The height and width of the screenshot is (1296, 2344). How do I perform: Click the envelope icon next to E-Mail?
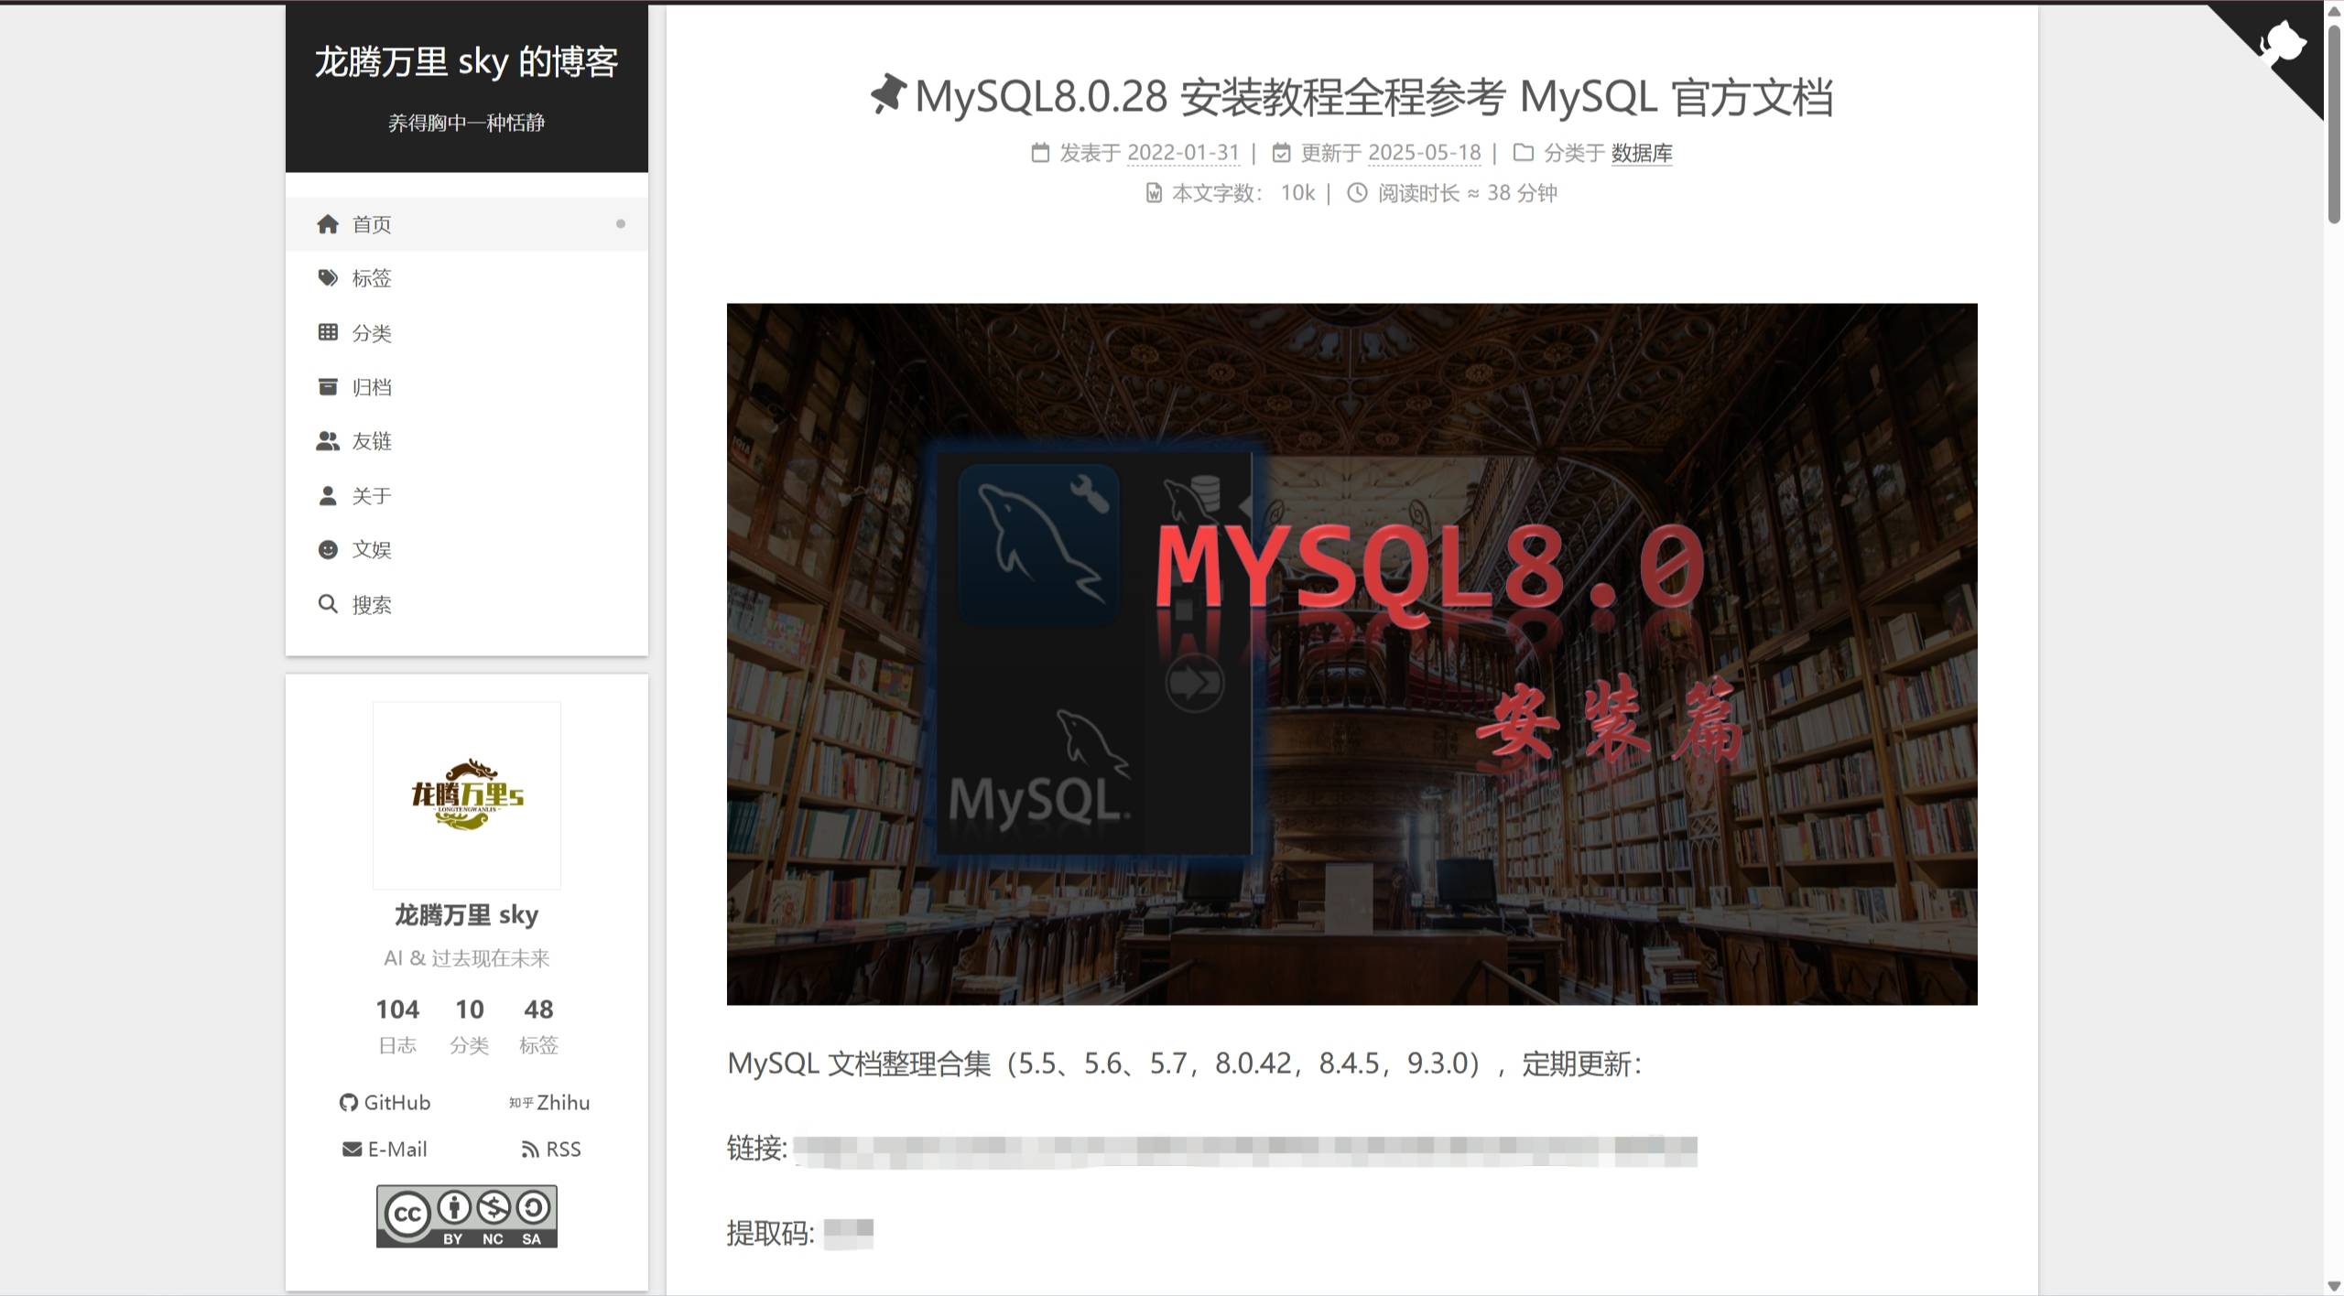tap(352, 1150)
